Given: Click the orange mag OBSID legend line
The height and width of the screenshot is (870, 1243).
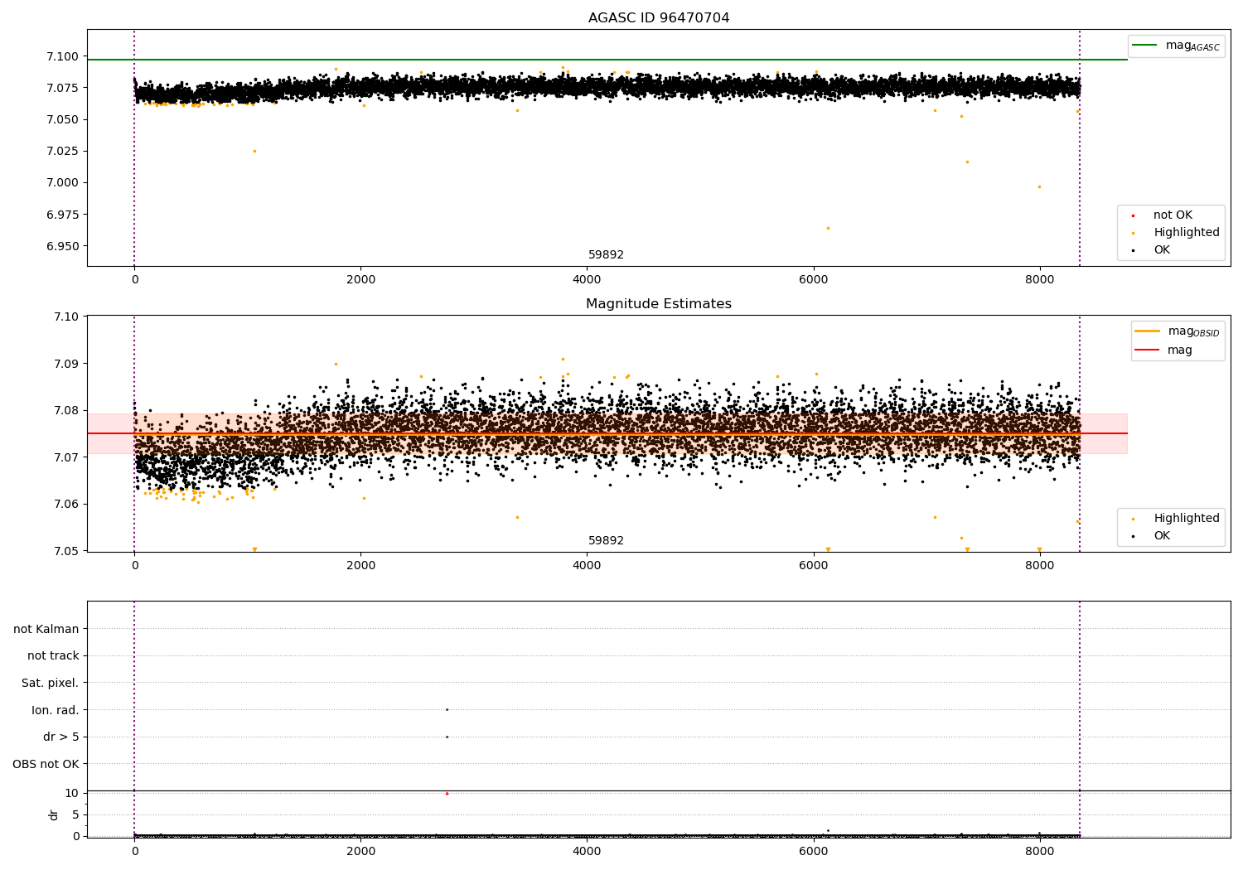Looking at the screenshot, I should 1147,331.
